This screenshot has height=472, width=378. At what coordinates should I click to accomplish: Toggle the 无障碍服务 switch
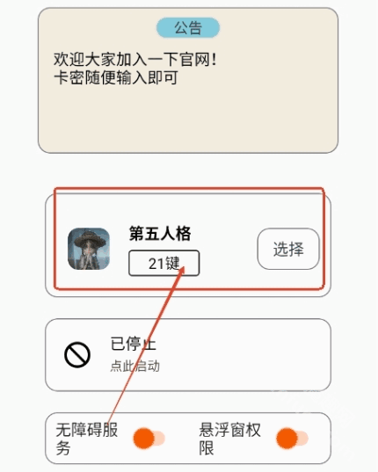[x=149, y=438]
